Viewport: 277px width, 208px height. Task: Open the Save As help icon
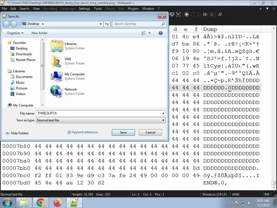161,33
